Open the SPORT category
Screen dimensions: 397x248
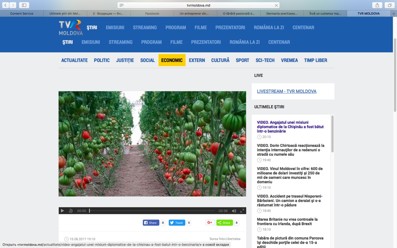243,60
